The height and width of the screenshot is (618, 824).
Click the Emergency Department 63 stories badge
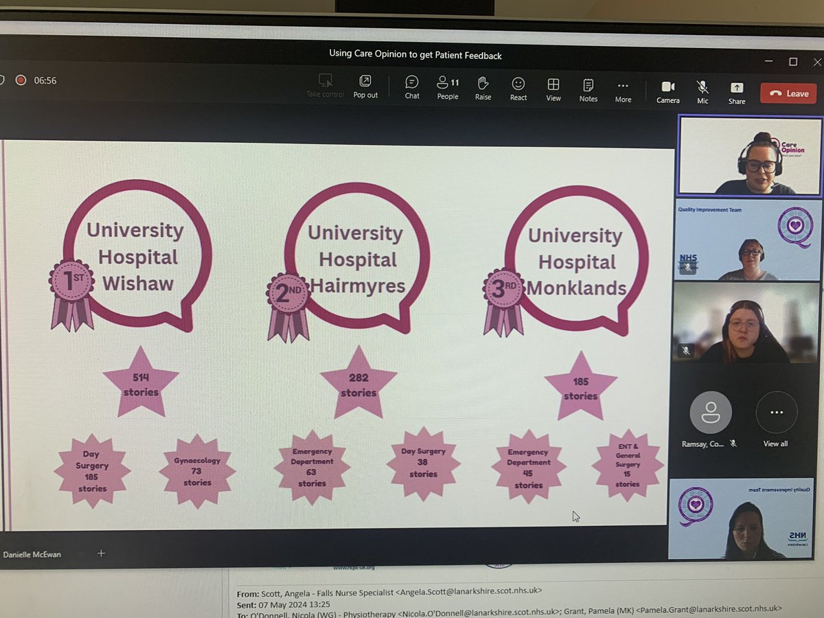pos(312,468)
